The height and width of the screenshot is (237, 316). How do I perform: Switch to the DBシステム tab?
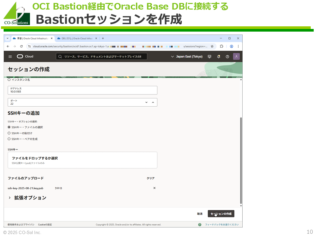[77, 38]
